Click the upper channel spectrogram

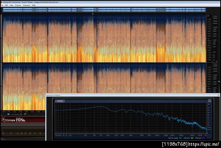tap(104, 38)
